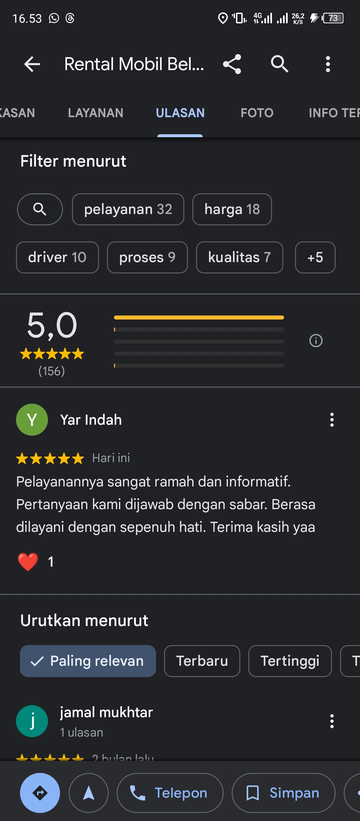Tap the Telepon button
This screenshot has width=360, height=821.
tap(170, 793)
